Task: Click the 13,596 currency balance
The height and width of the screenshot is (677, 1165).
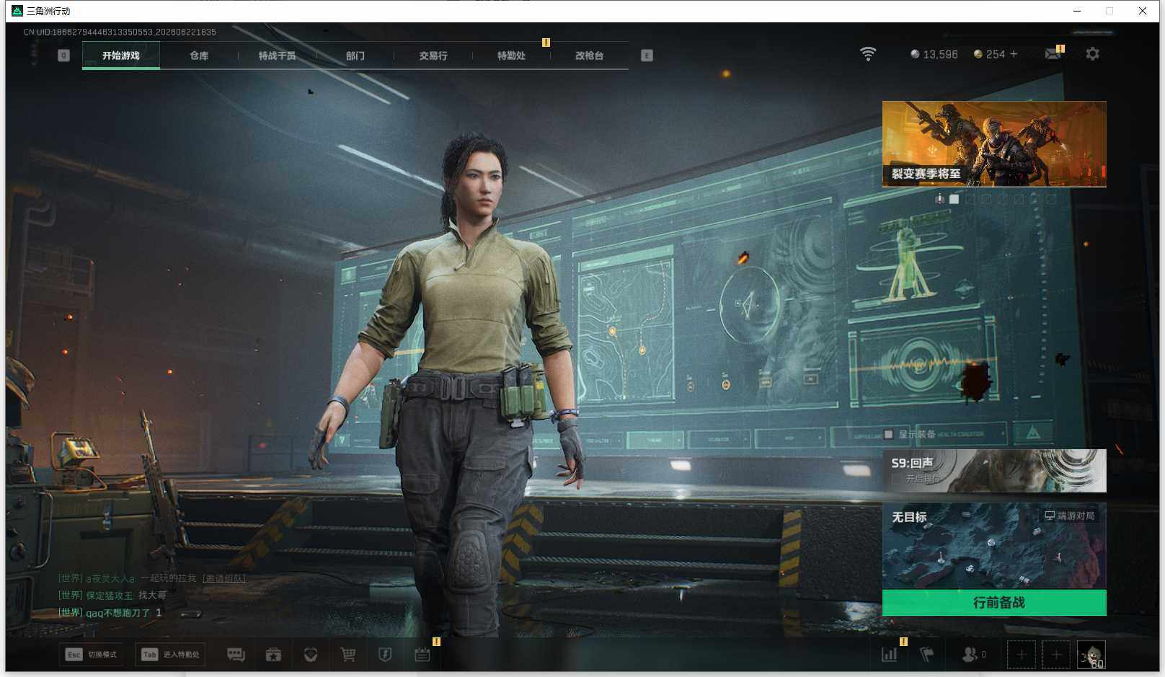Action: 934,54
